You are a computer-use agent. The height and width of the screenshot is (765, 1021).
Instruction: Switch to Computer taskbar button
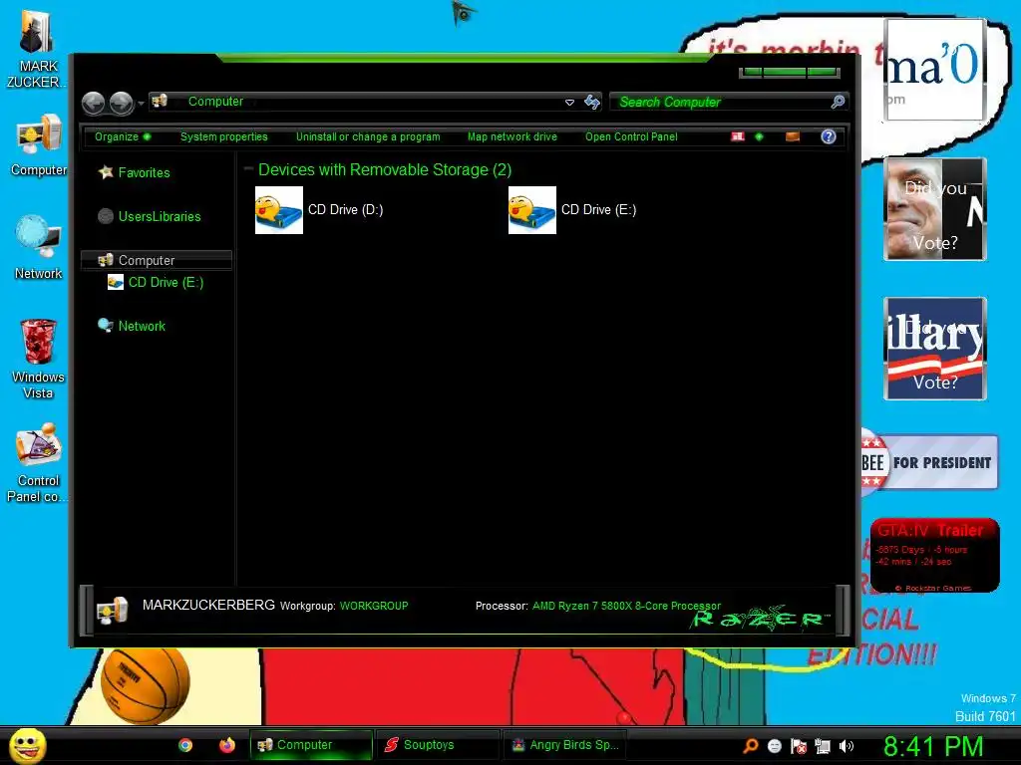(x=311, y=745)
